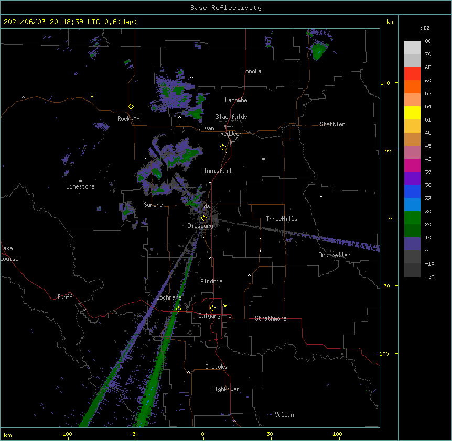This screenshot has width=452, height=441.
Task: Click the yellow diamond marker near RockyMH
Action: coord(131,107)
